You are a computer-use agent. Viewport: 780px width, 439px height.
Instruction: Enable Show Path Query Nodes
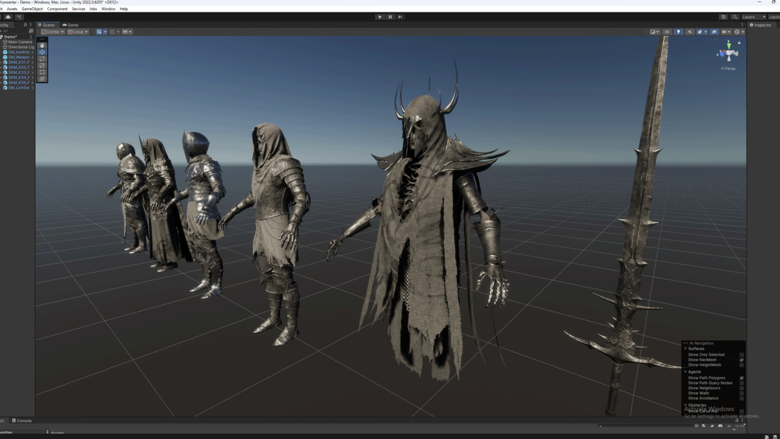tap(742, 383)
